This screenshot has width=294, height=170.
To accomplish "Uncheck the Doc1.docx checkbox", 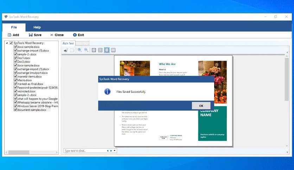I will pyautogui.click(x=15, y=58).
